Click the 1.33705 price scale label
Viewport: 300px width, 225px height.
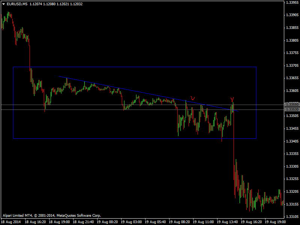click(292, 66)
